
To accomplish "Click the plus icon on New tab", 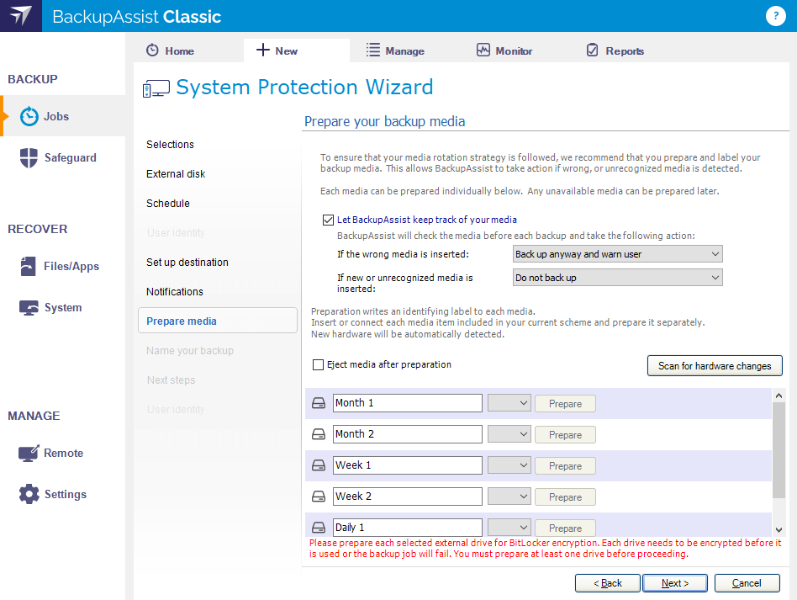I will point(263,50).
